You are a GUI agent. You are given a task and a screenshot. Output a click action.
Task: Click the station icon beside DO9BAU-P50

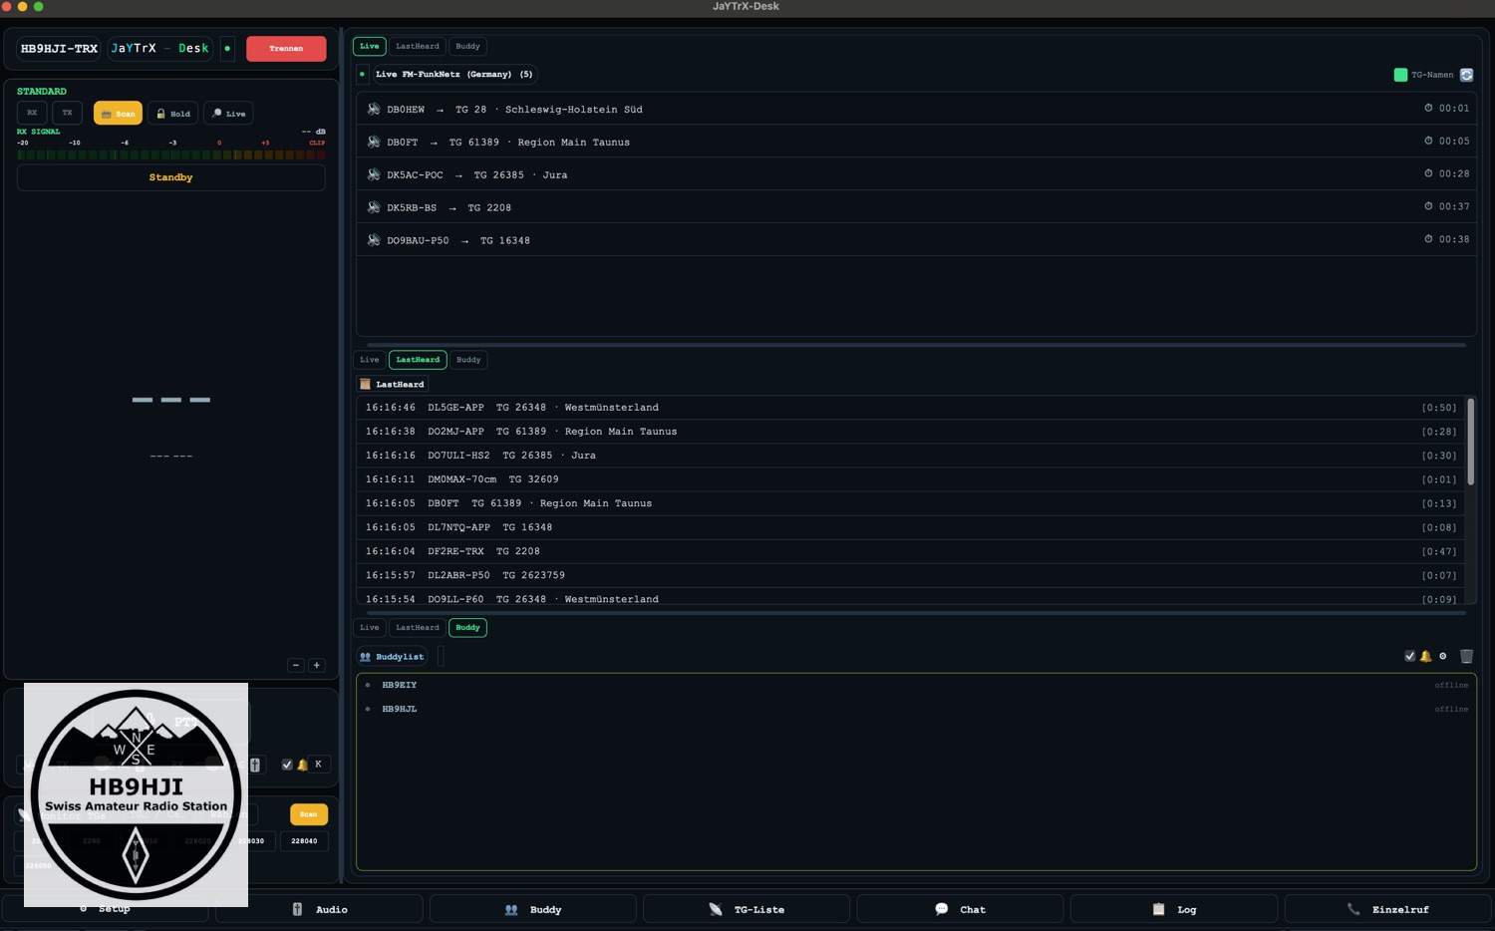(374, 240)
